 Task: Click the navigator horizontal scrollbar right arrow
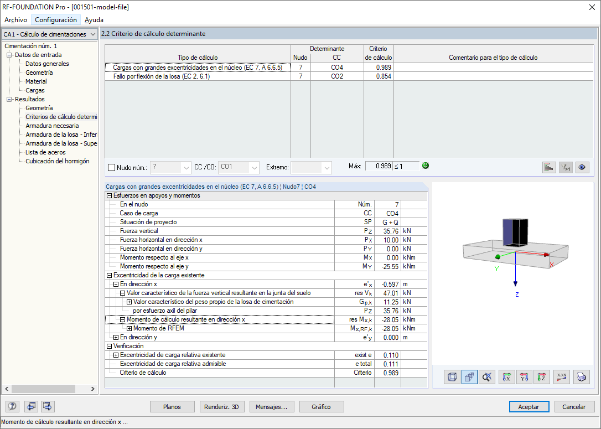tap(93, 389)
